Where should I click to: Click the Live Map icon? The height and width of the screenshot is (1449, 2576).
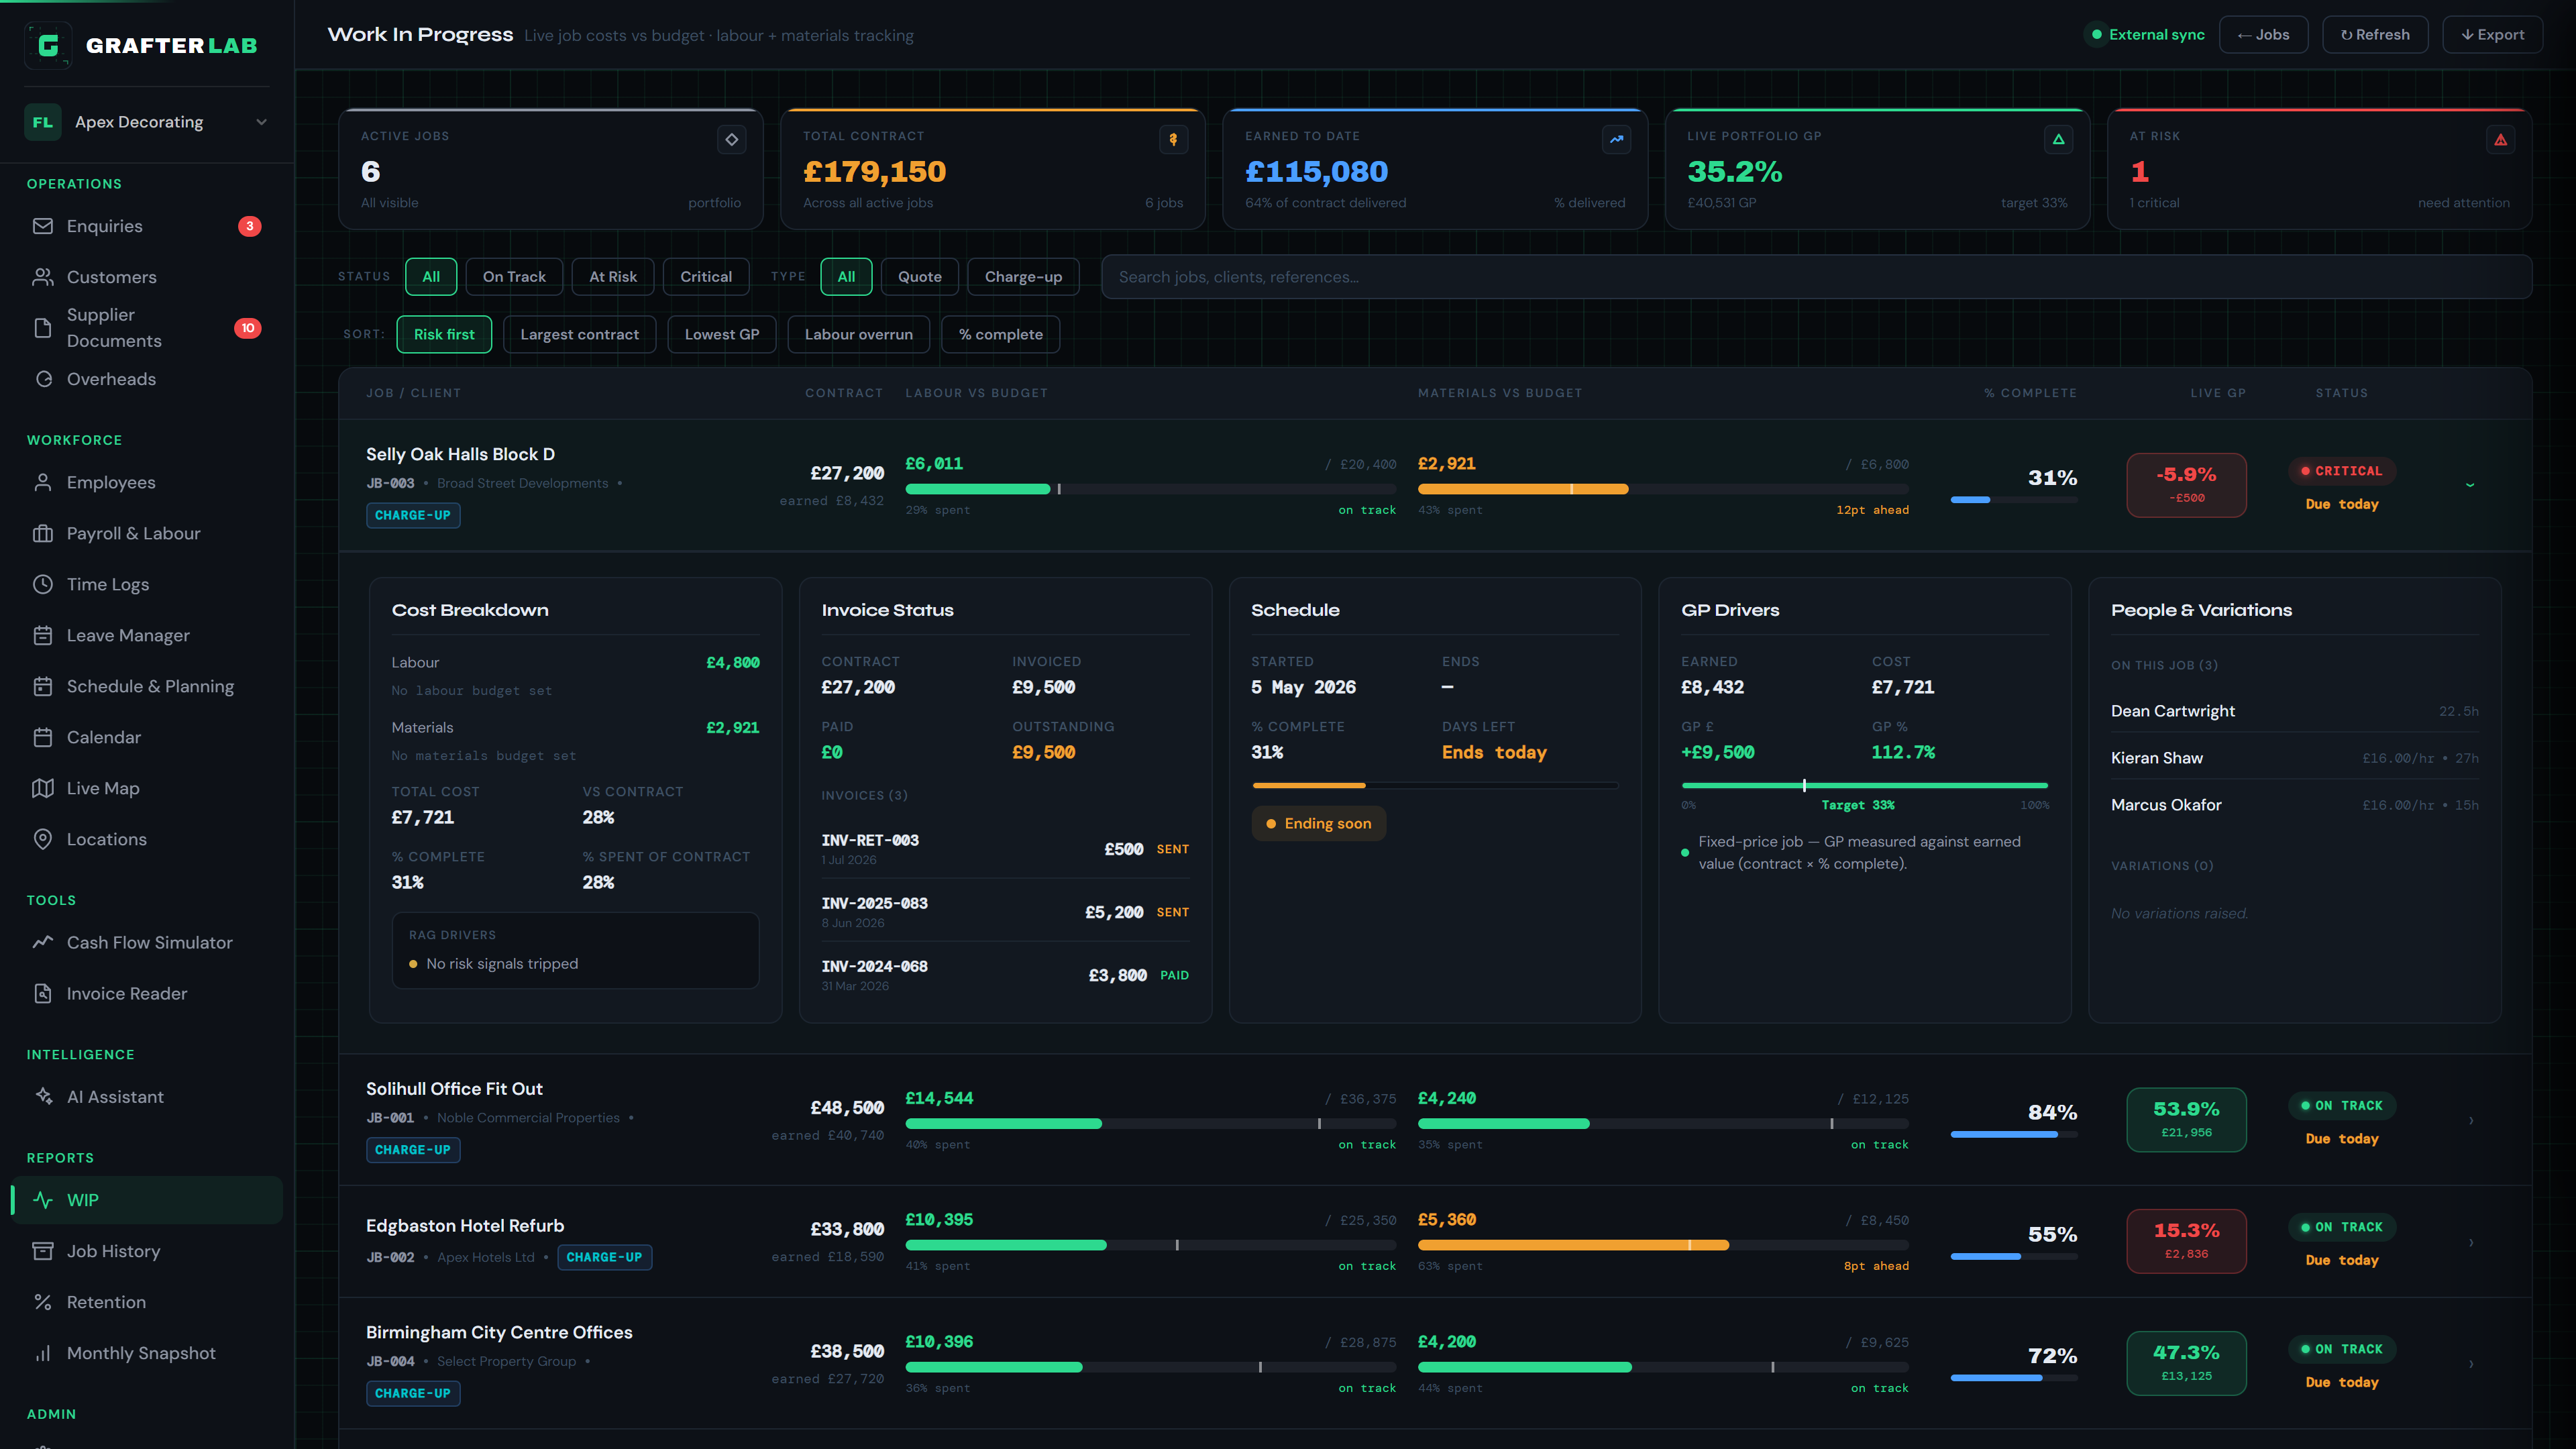(x=42, y=788)
